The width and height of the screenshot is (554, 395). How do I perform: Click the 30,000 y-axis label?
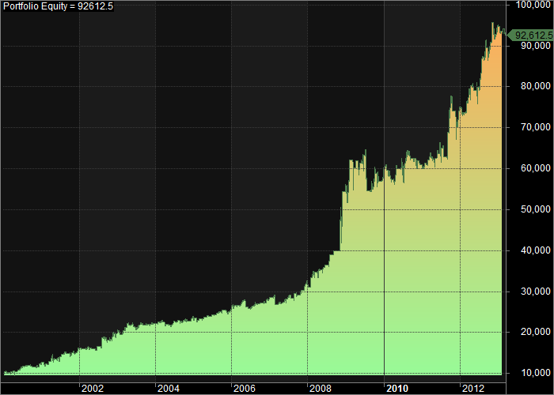[536, 292]
